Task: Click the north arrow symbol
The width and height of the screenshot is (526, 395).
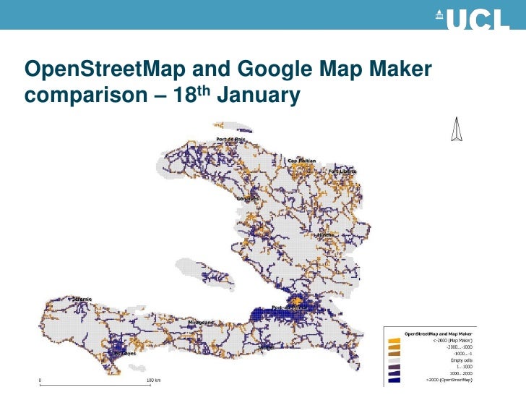Action: 456,129
